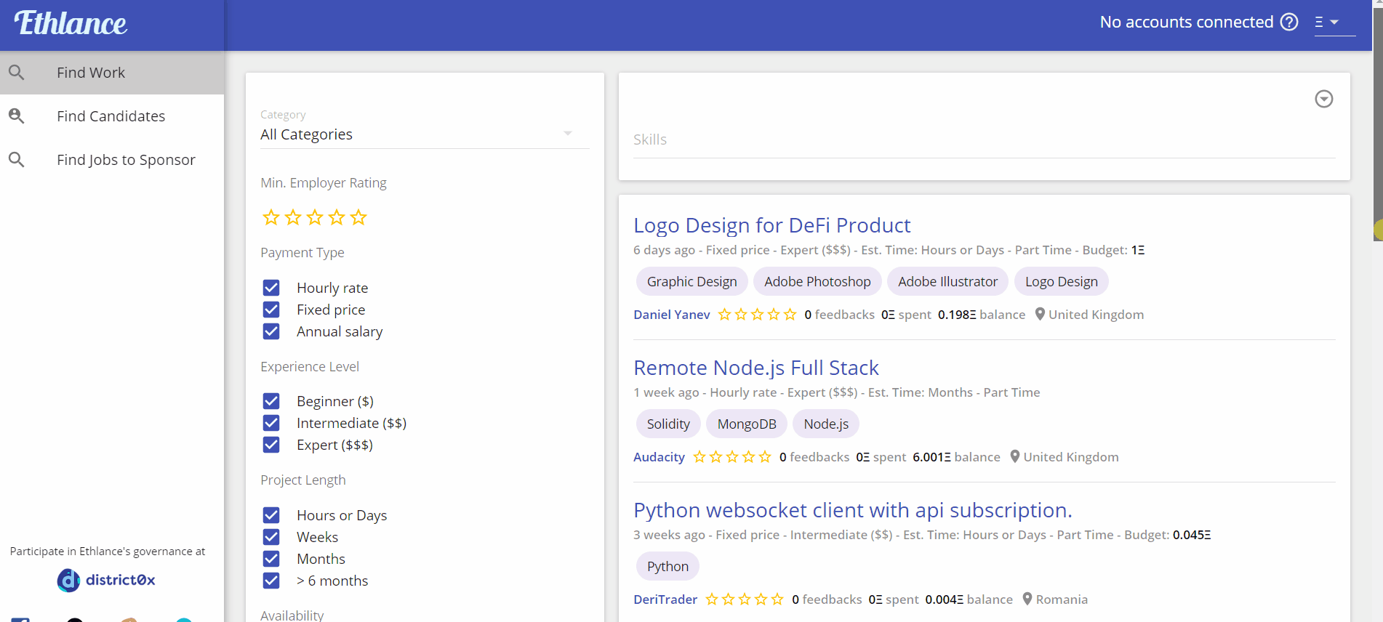This screenshot has height=622, width=1383.
Task: Toggle the Intermediate ($$) checkbox
Action: pyautogui.click(x=271, y=423)
